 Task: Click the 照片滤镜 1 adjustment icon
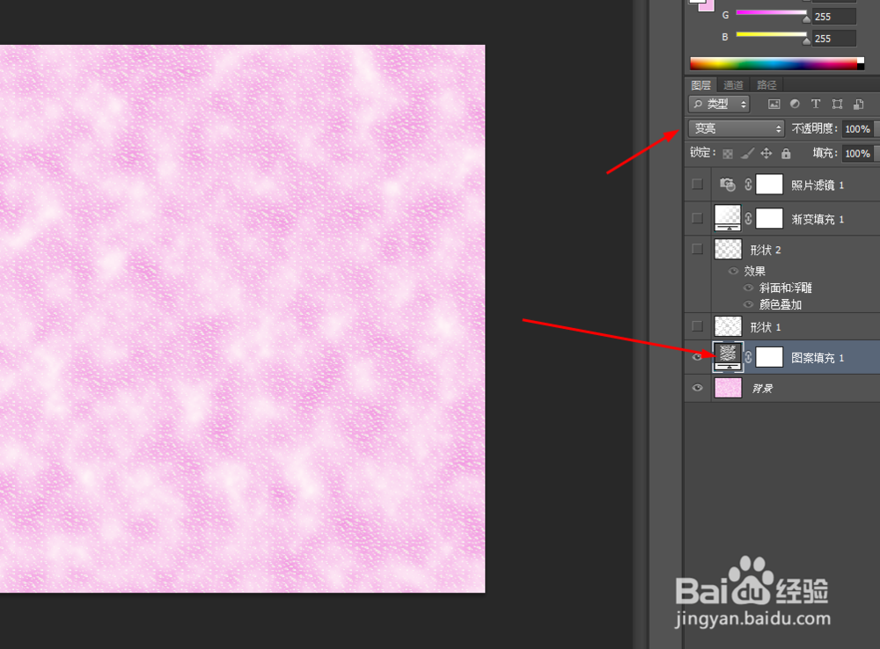728,184
